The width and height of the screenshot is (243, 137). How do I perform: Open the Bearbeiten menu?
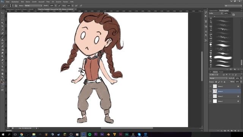[15, 2]
